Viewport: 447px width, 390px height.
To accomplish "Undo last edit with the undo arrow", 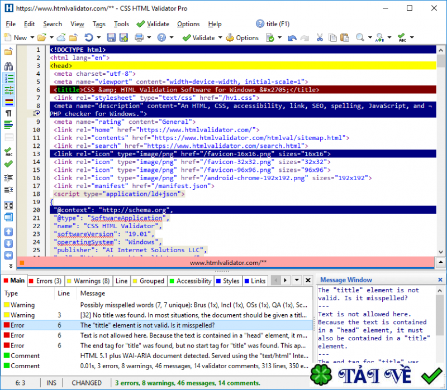I will [291, 37].
